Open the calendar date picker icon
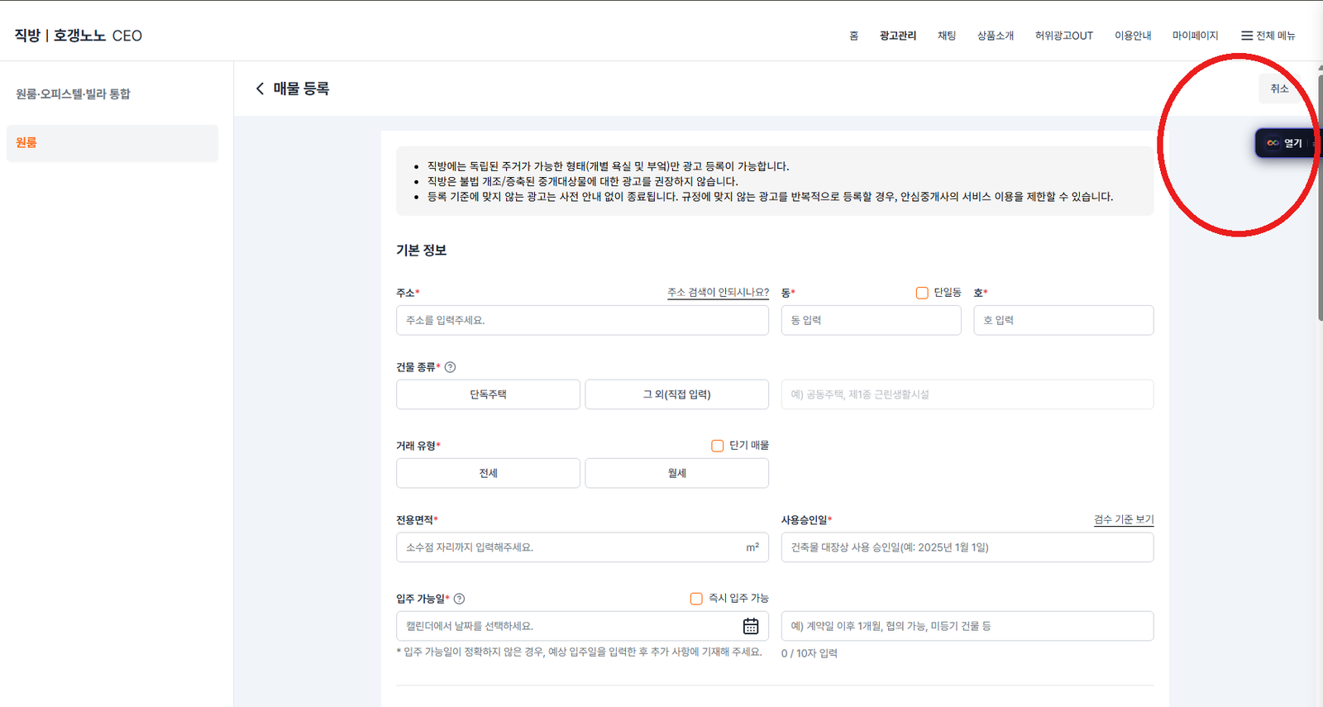This screenshot has height=707, width=1323. pyautogui.click(x=750, y=626)
